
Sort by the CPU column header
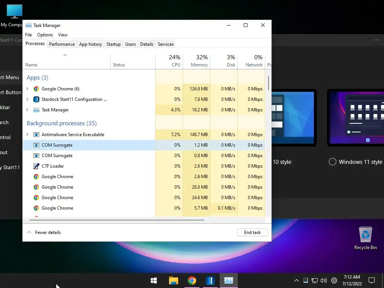[x=169, y=61]
